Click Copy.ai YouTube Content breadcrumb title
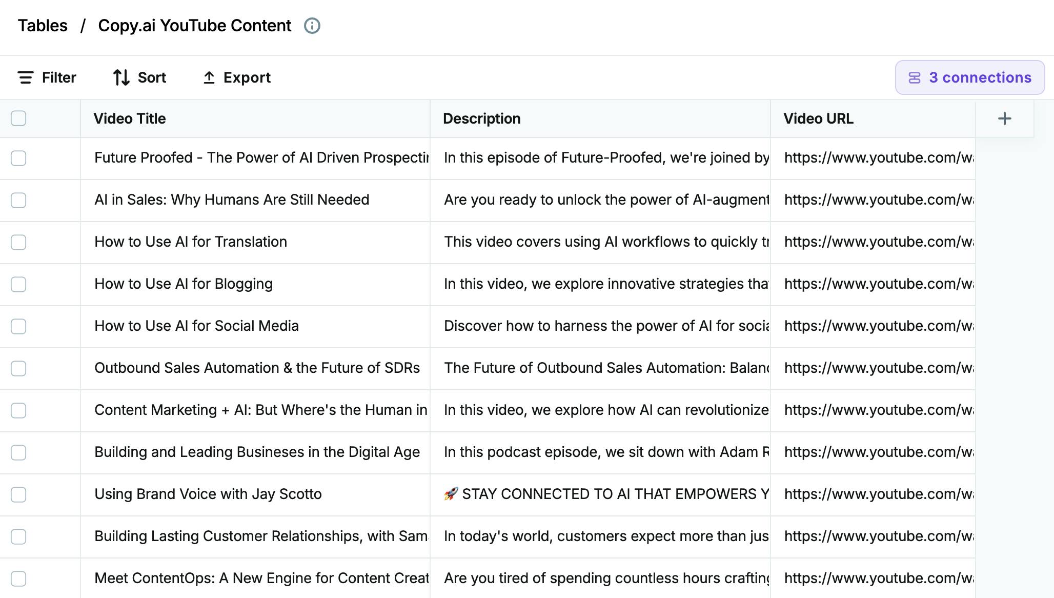Viewport: 1054px width, 598px height. [194, 26]
